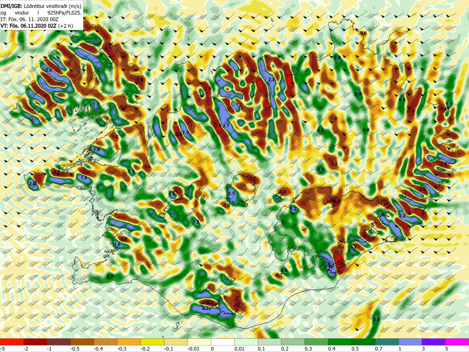This screenshot has height=352, width=469.
Task: Select the magenta swatch in the color scale
Action: [x=457, y=342]
